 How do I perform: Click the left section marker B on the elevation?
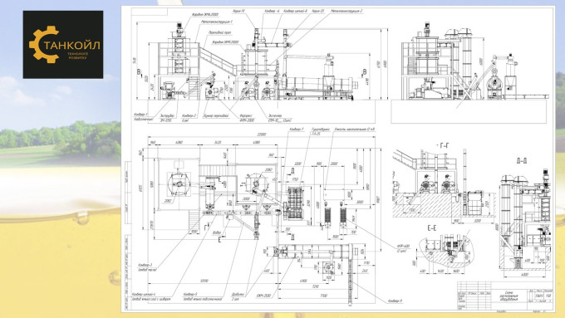tap(139, 72)
